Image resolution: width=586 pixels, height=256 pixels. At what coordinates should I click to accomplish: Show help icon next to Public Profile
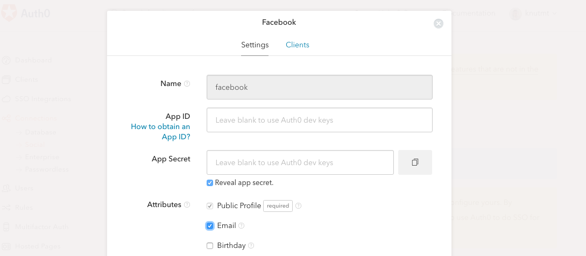(x=298, y=206)
